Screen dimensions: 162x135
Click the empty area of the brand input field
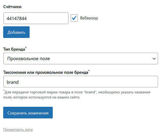(x=88, y=82)
